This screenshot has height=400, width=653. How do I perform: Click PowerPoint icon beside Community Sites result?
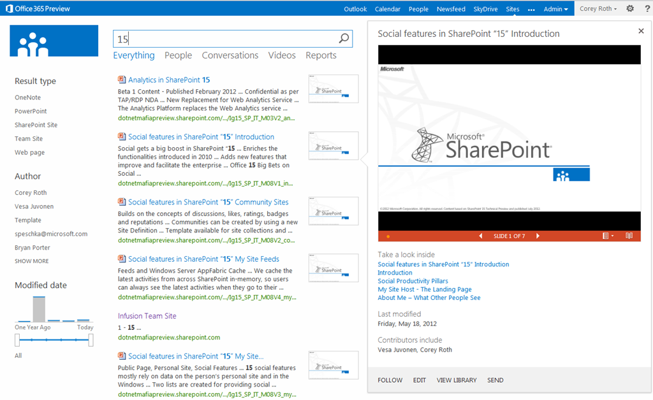point(122,202)
